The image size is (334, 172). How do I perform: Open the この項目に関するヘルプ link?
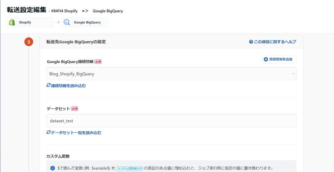click(x=275, y=42)
